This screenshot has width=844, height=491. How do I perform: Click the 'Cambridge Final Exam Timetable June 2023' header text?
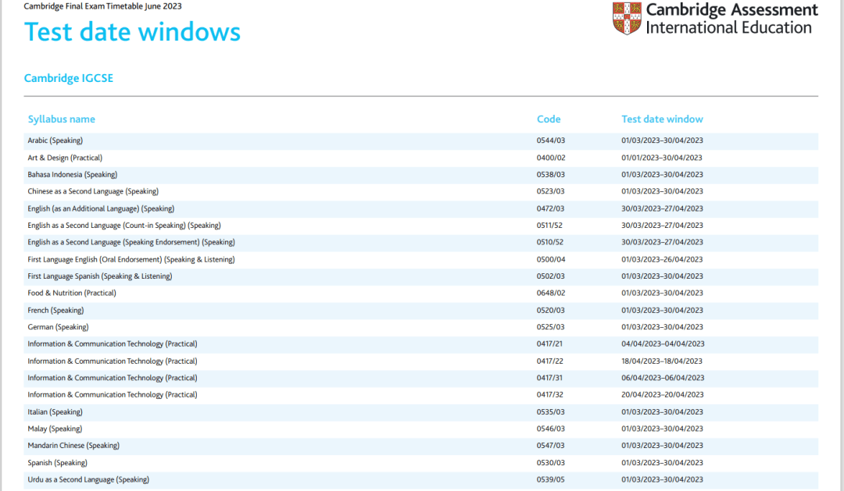(102, 6)
